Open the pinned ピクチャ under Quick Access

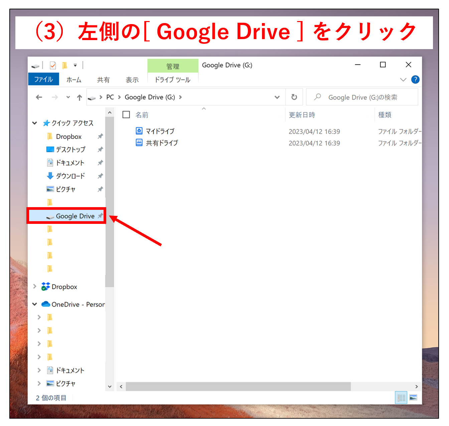coord(65,189)
